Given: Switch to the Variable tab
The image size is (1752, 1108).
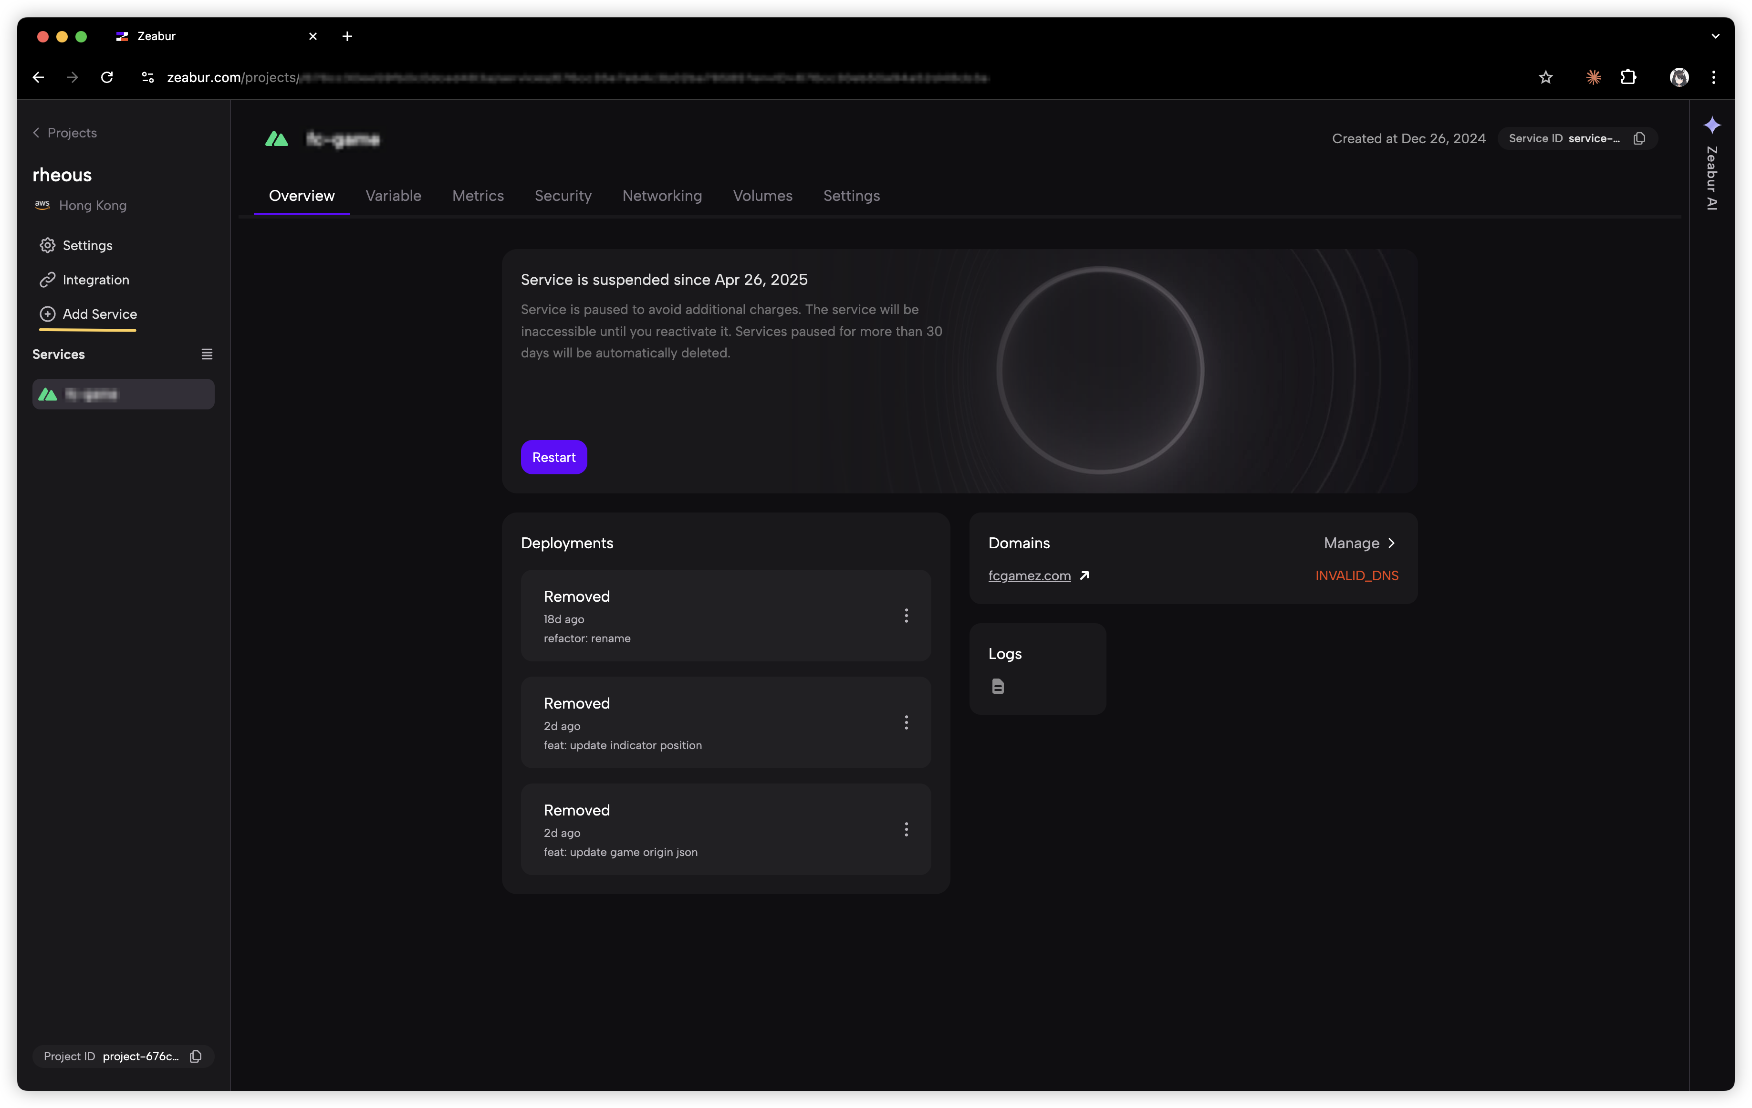Looking at the screenshot, I should (x=393, y=196).
